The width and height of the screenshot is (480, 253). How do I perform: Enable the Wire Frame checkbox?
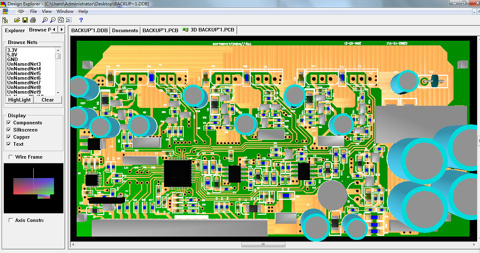tap(11, 157)
